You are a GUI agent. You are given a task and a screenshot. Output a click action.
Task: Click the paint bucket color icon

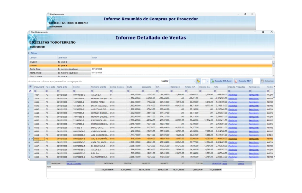point(198,81)
